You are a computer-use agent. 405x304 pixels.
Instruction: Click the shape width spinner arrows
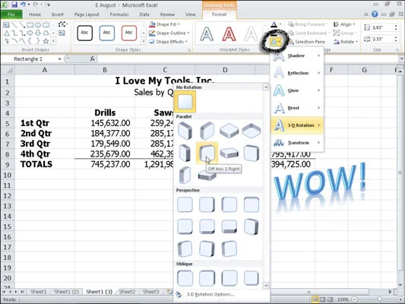[396, 39]
